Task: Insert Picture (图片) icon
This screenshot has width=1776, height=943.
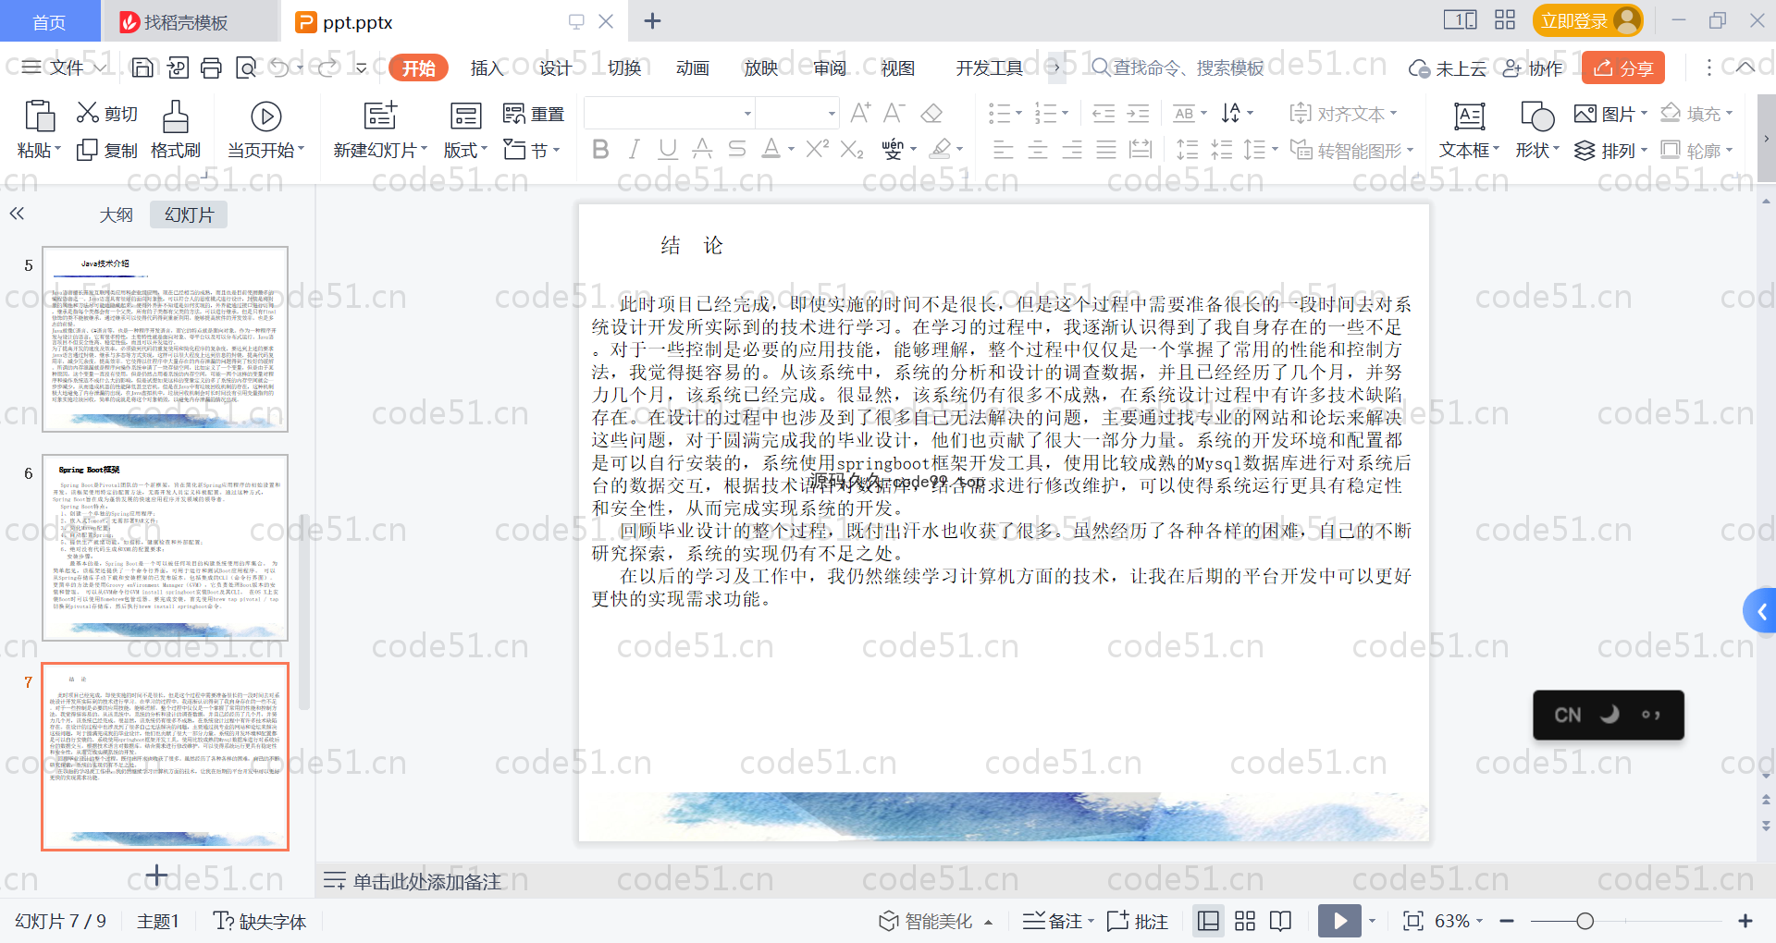Action: tap(1585, 114)
